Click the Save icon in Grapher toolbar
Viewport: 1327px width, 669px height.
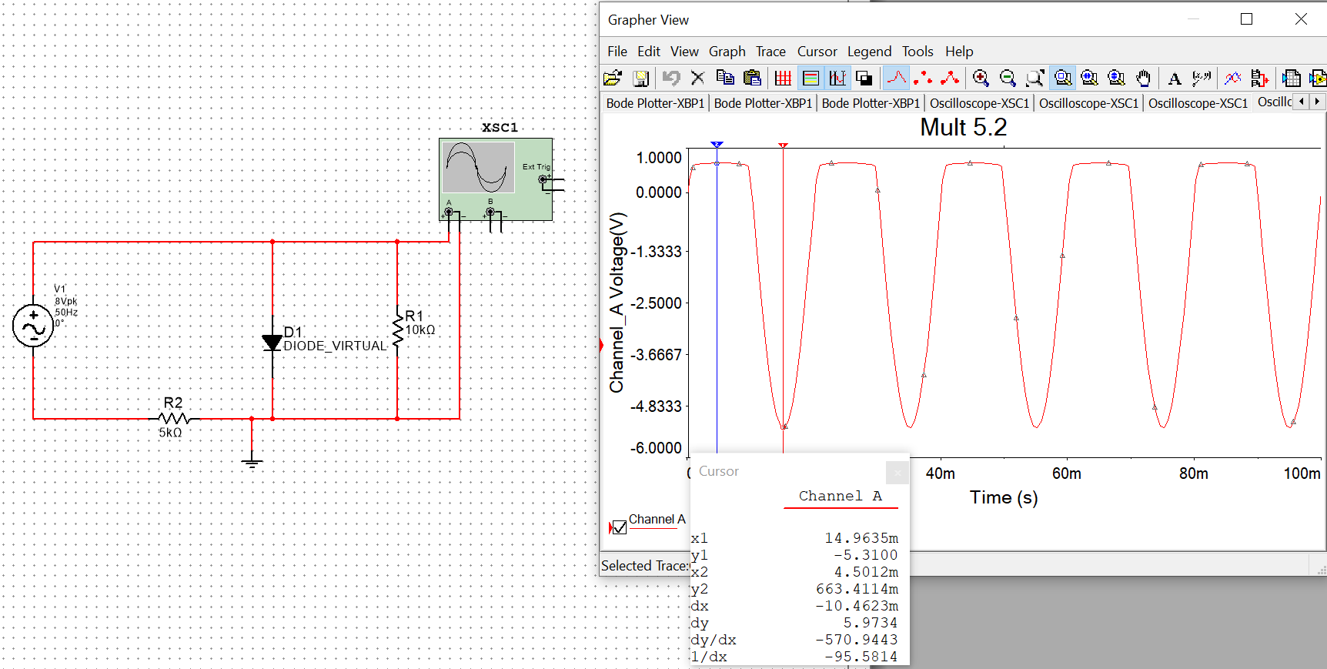pos(640,78)
